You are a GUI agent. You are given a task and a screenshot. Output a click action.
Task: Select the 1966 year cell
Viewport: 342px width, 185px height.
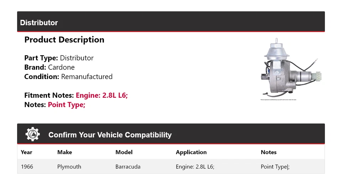pyautogui.click(x=27, y=167)
